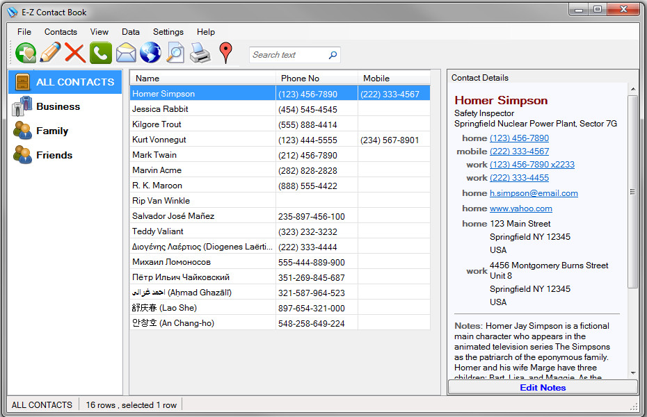Click the Edit Notes button
Viewport: 647px width, 417px height.
tap(543, 387)
